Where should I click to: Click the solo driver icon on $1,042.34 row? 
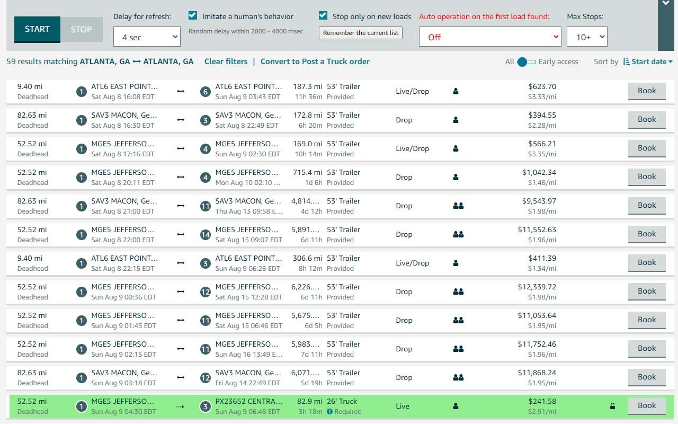tap(456, 178)
